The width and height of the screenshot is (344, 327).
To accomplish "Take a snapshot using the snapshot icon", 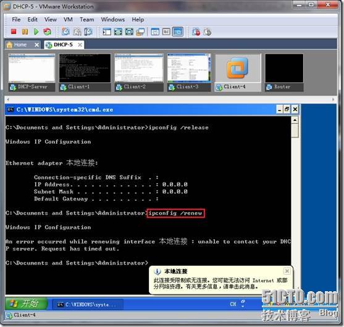I will pos(65,32).
